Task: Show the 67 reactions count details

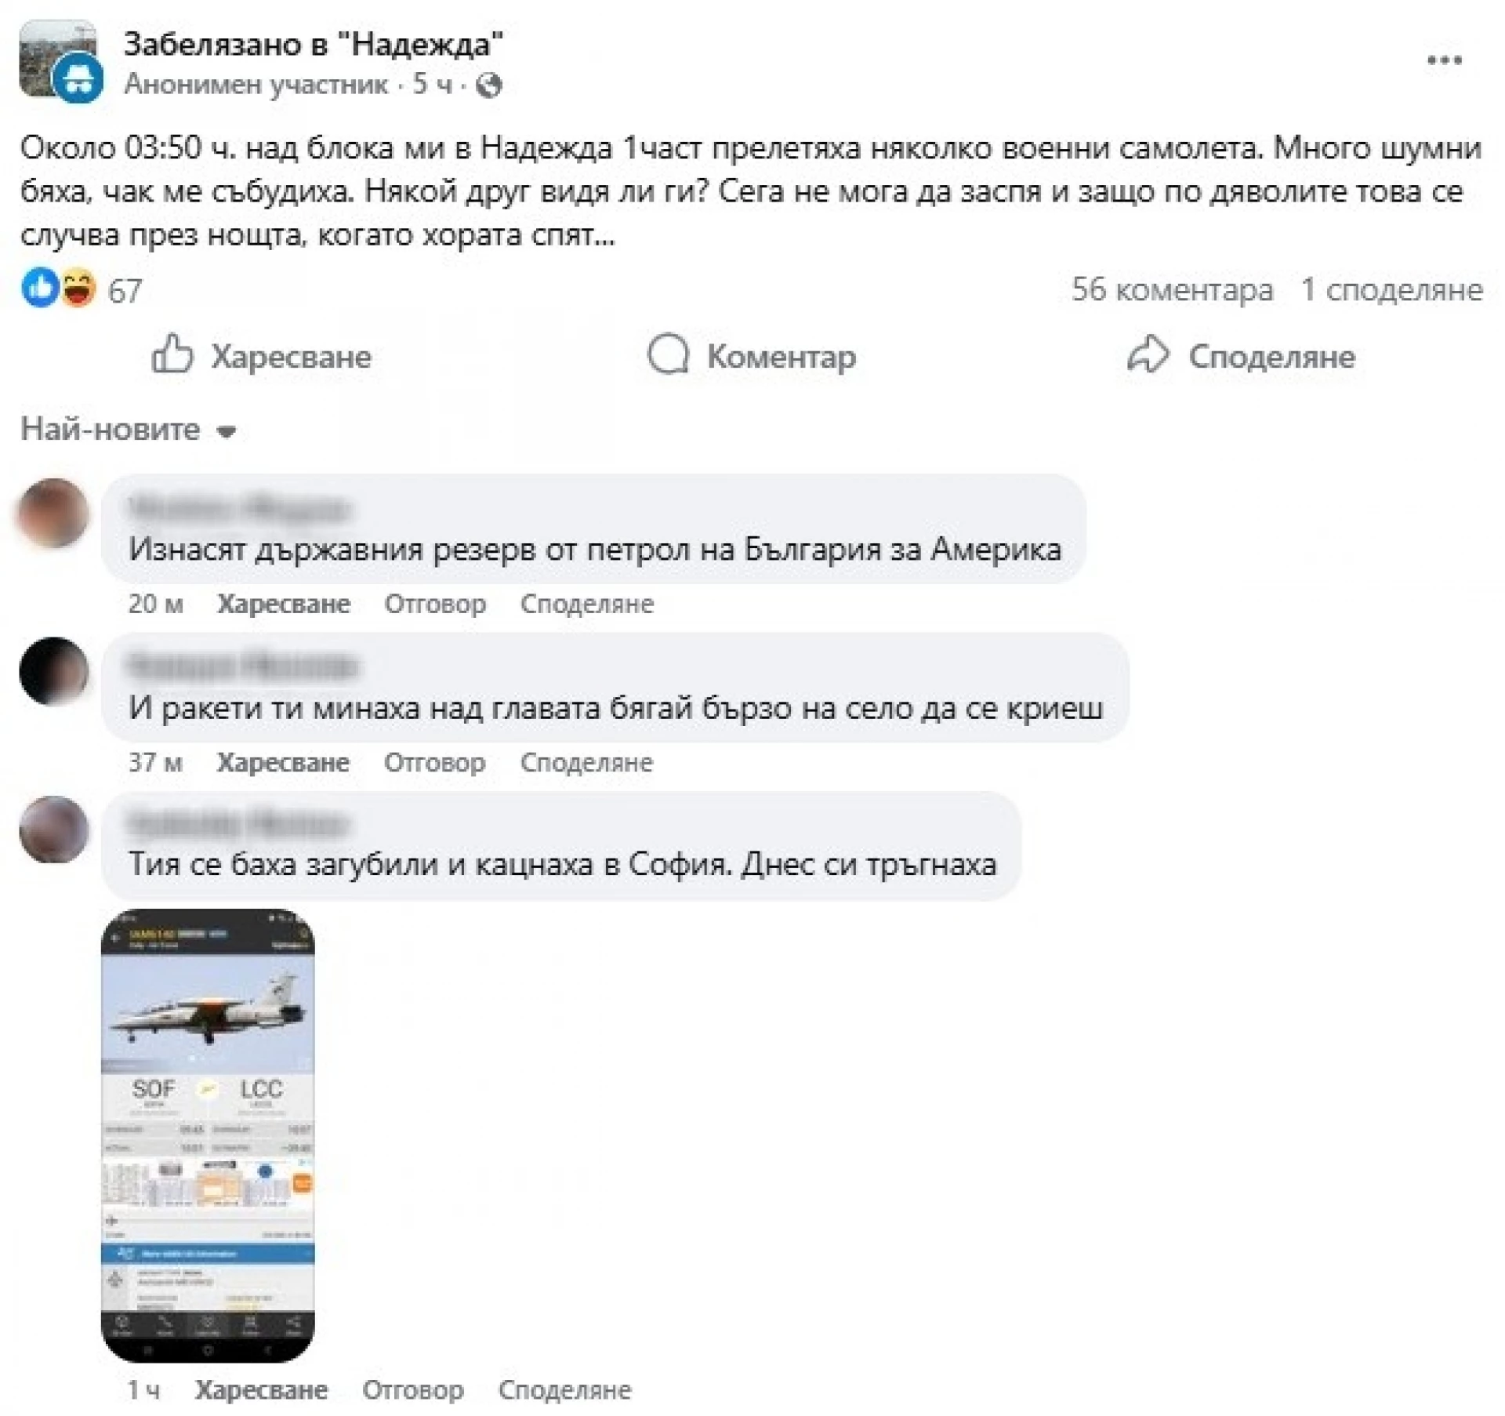Action: point(125,291)
